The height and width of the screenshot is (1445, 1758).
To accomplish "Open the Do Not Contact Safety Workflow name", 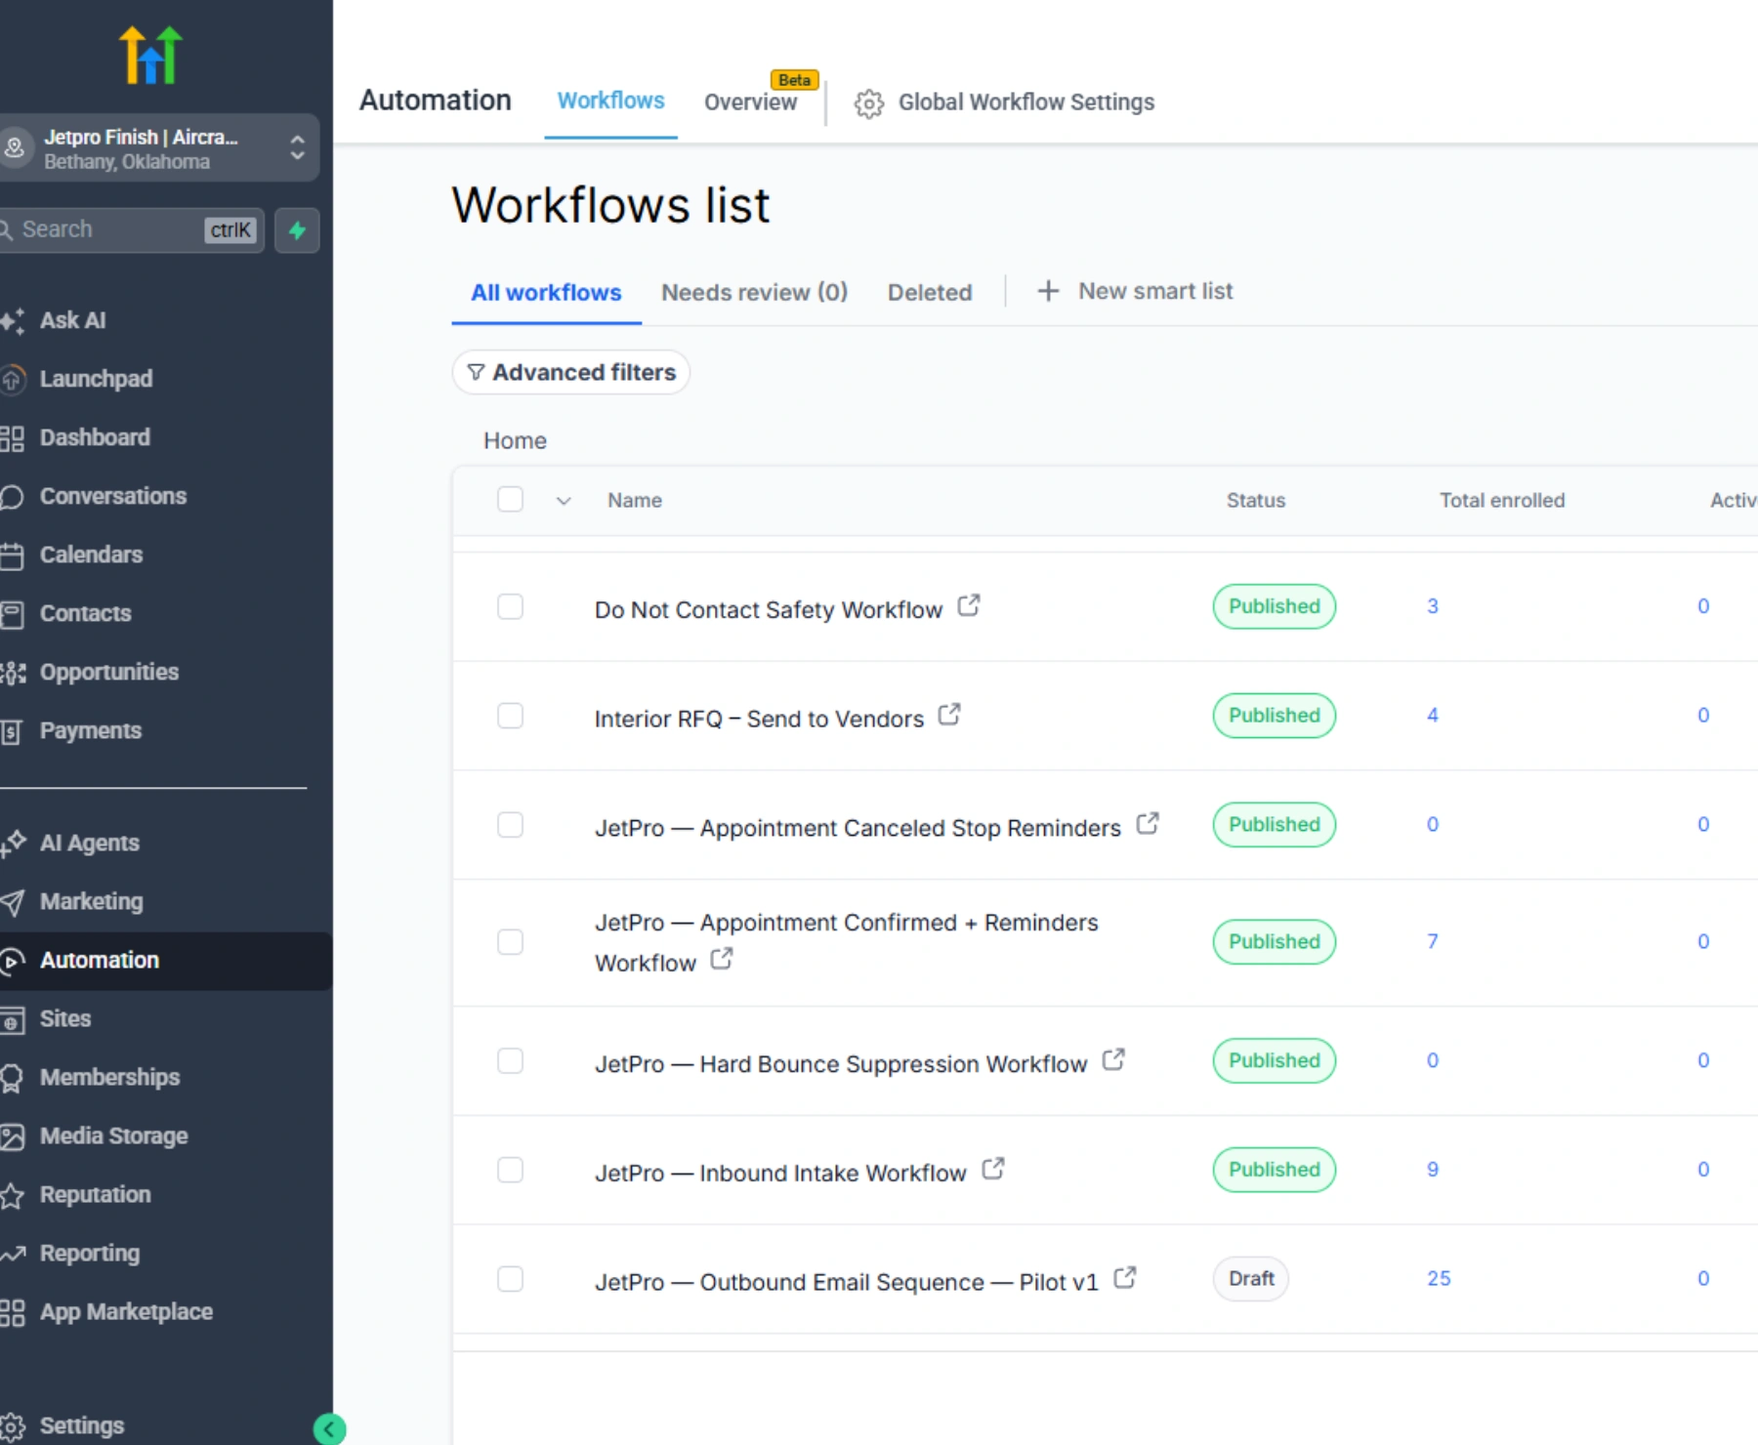I will 768,610.
